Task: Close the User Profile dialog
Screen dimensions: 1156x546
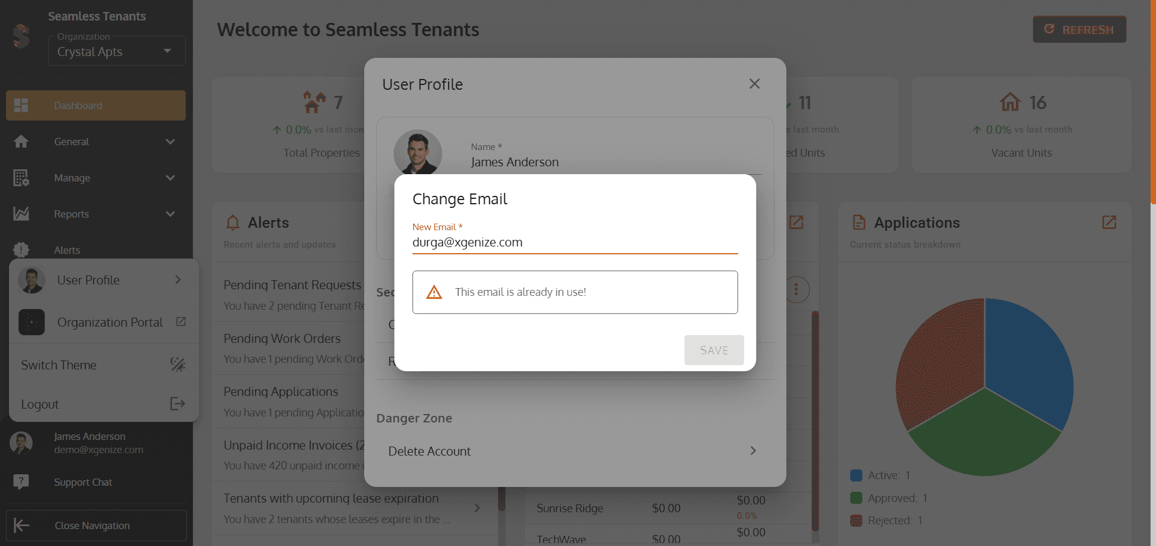Action: coord(754,84)
